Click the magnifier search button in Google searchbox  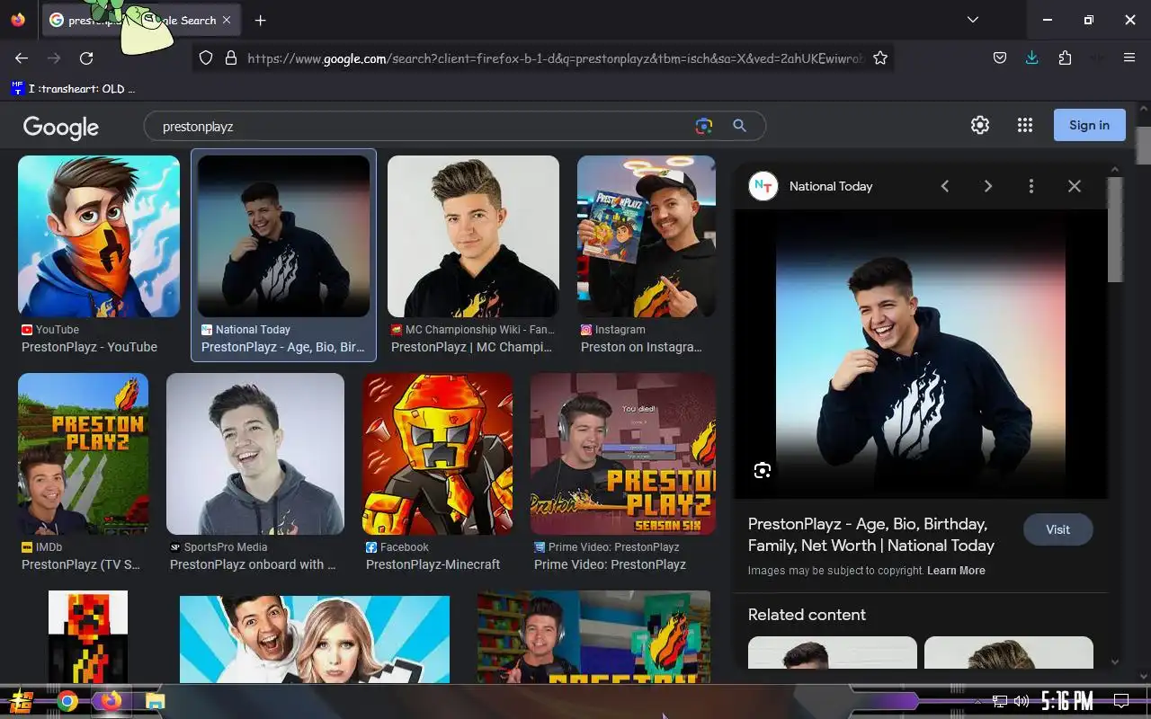(x=739, y=126)
